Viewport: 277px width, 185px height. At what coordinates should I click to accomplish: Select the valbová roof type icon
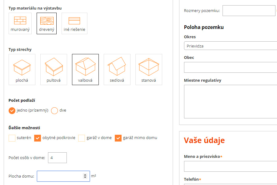pos(85,69)
